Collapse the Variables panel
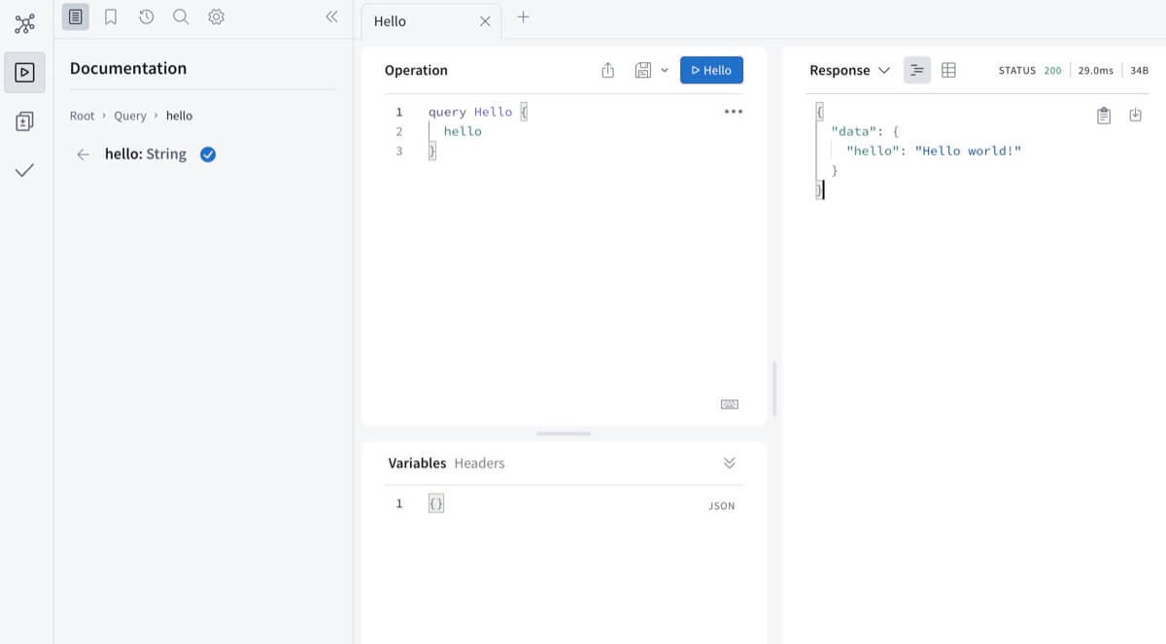Viewport: 1166px width, 644px height. (729, 463)
